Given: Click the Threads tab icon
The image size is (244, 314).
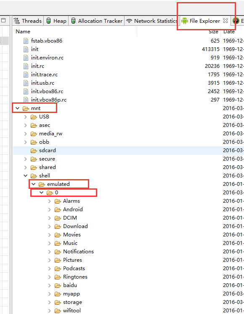Looking at the screenshot, I should (17, 21).
